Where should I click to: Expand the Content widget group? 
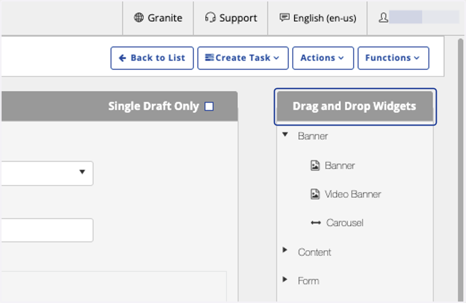pyautogui.click(x=285, y=250)
